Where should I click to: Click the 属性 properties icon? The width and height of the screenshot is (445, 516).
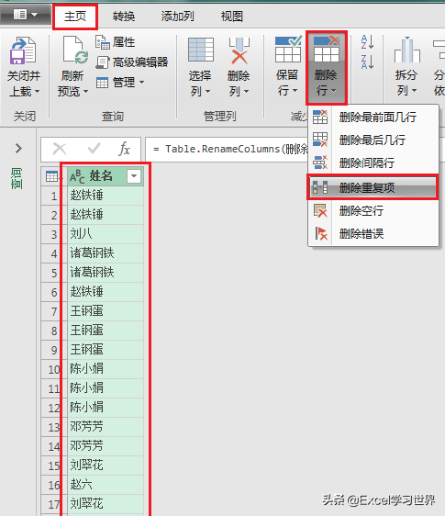(x=103, y=42)
